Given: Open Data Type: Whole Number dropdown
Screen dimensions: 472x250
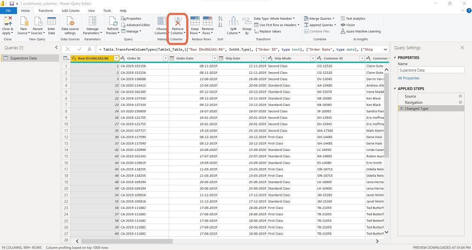Looking at the screenshot, I should pos(274,18).
